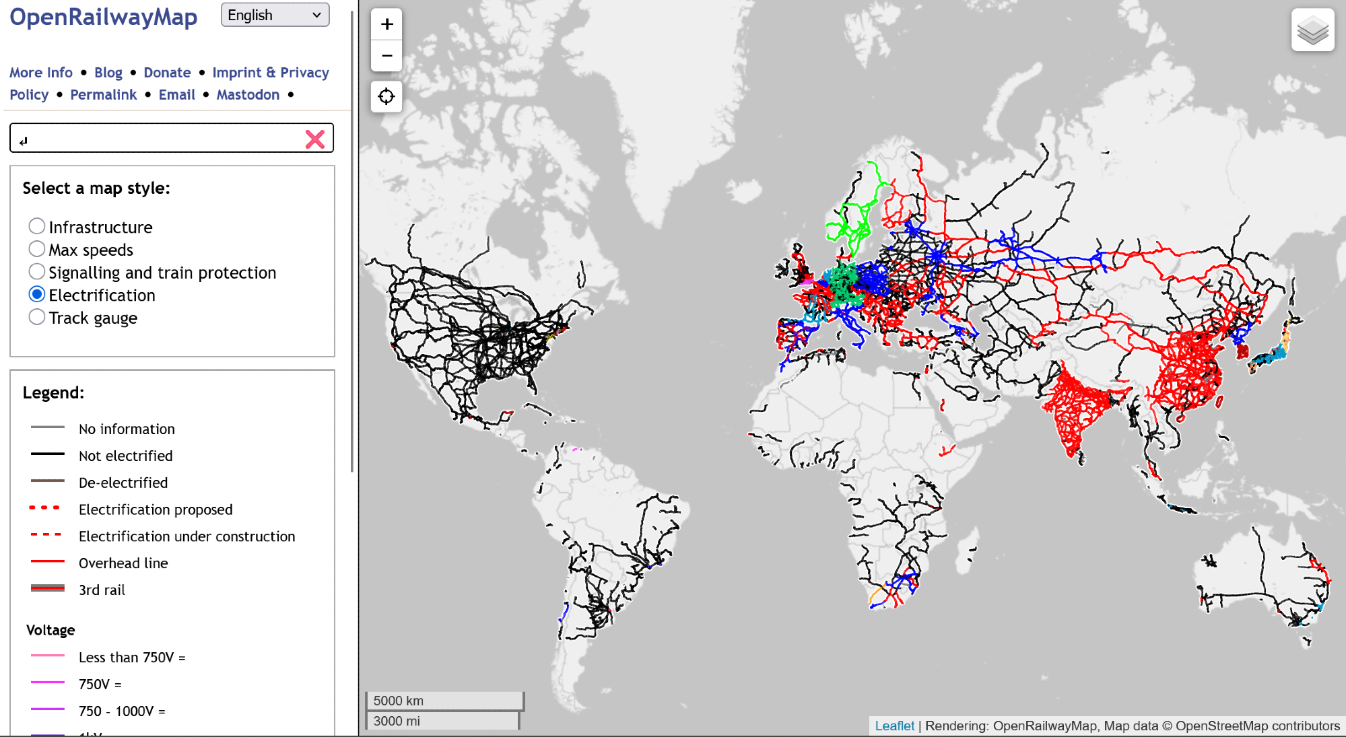Enable the Track gauge map style
This screenshot has width=1346, height=737.
(37, 317)
